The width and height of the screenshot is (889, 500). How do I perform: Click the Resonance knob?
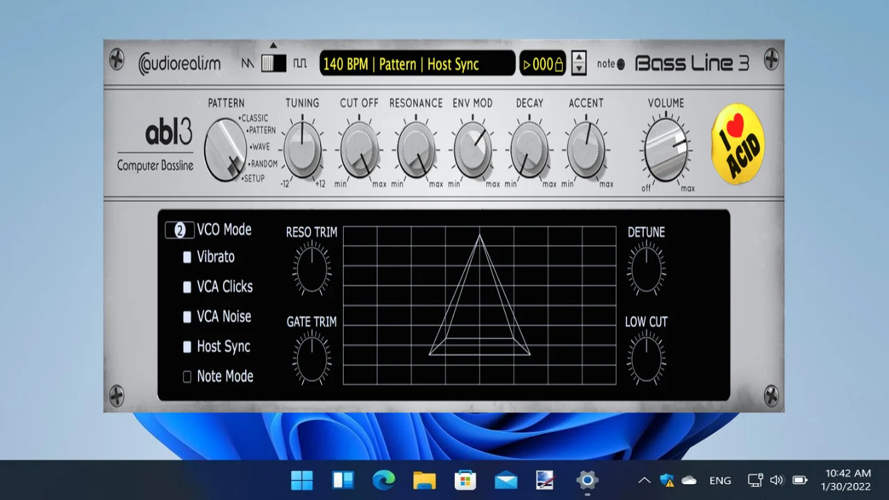point(416,149)
